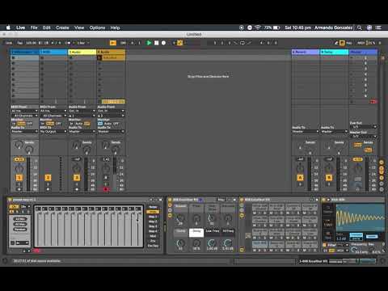Click the Tap tempo button
Viewport: 388px width, 291px height.
pyautogui.click(x=20, y=43)
